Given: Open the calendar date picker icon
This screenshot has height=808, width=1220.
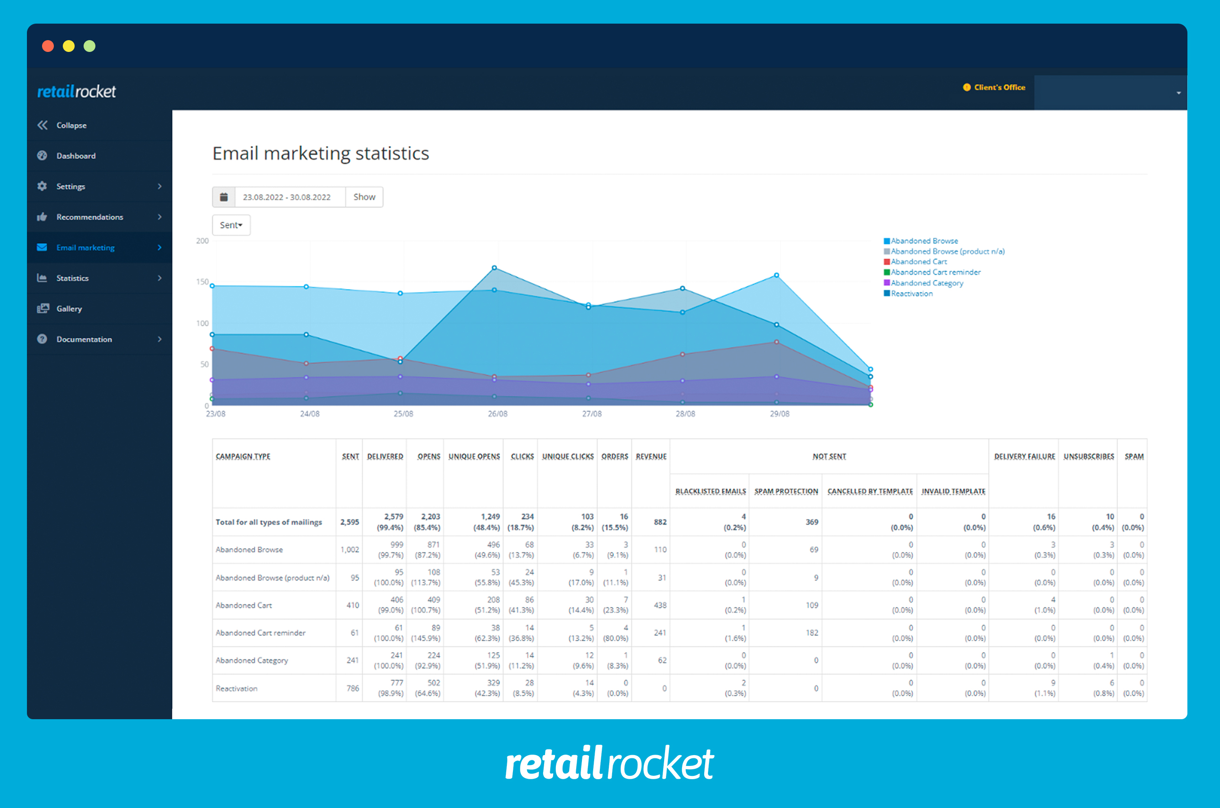Looking at the screenshot, I should [224, 197].
